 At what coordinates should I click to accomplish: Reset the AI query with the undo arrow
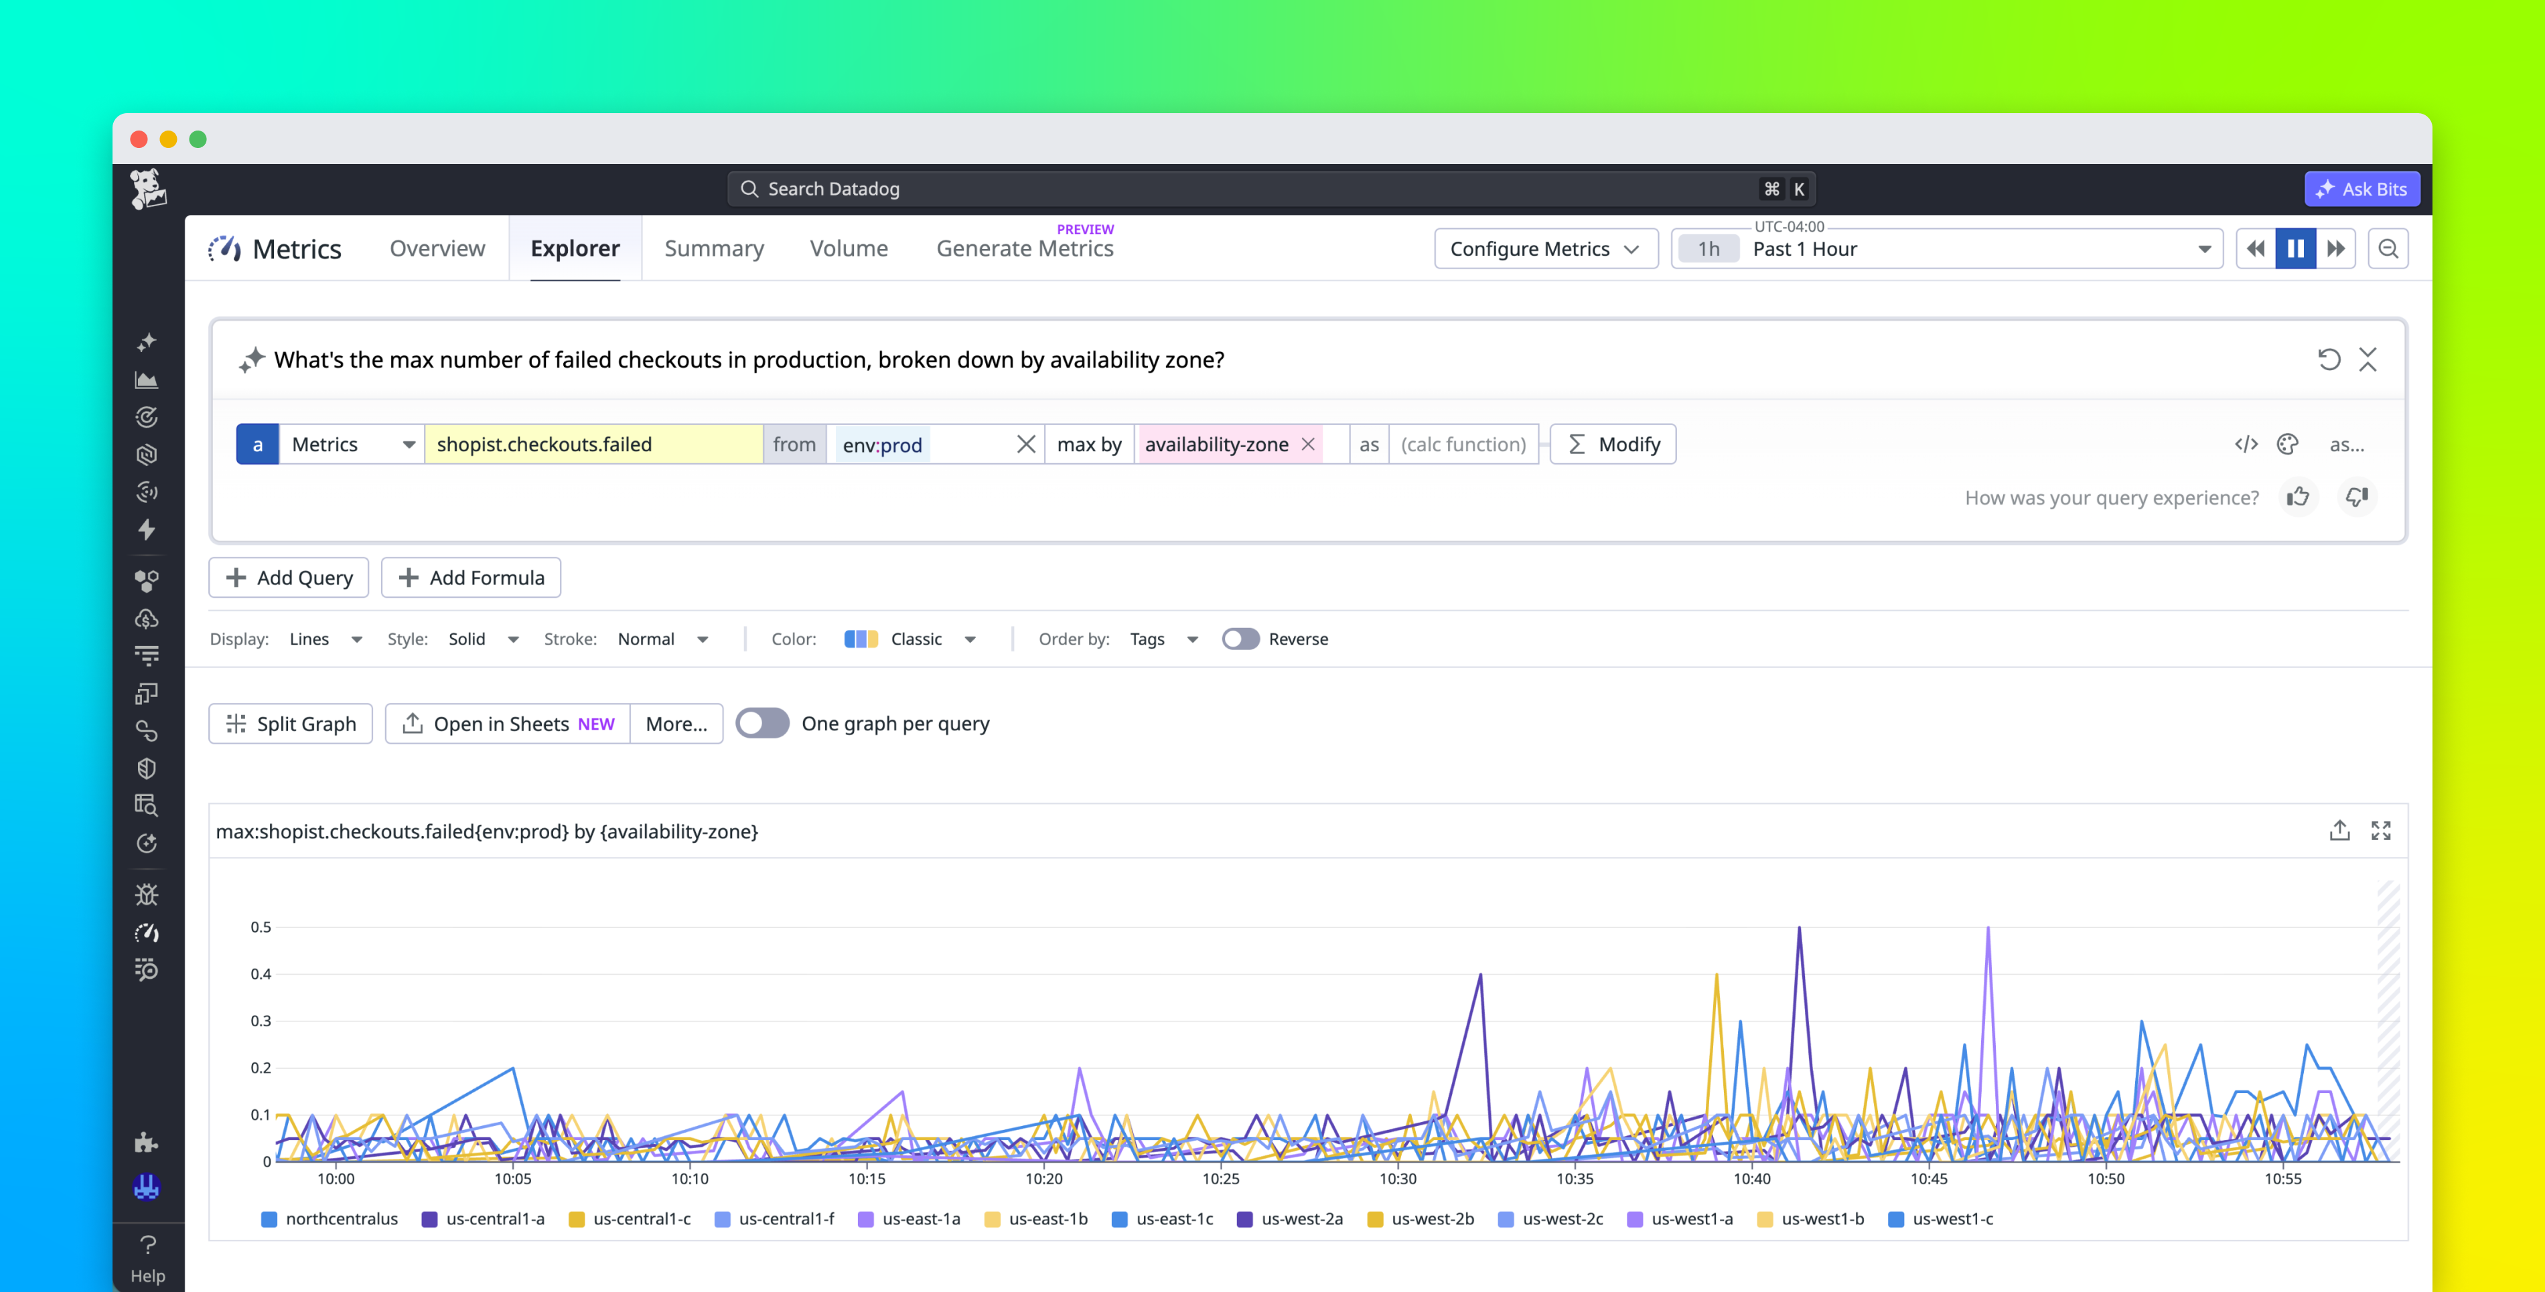point(2329,359)
